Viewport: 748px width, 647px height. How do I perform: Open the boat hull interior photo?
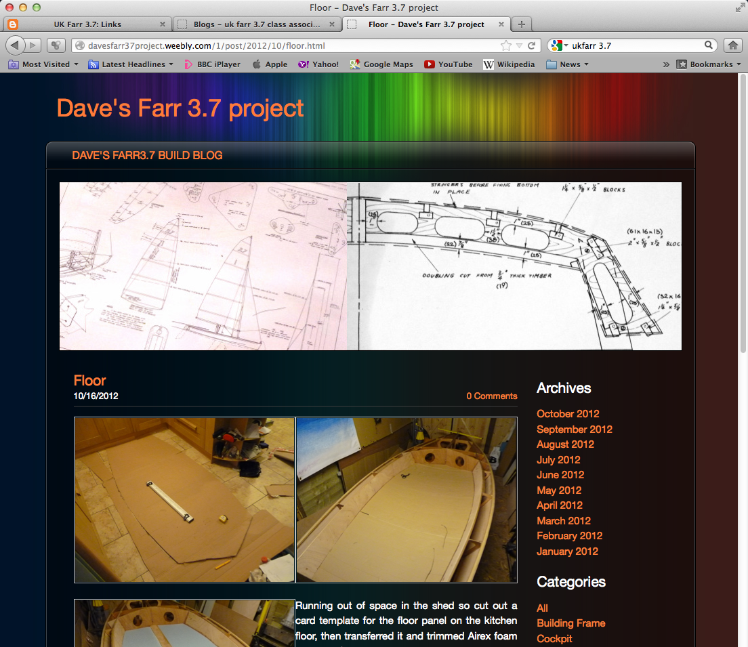point(407,500)
